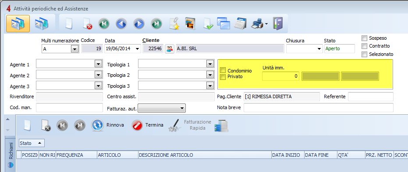Expand Tipologia 1 dropdown
The width and height of the screenshot is (408, 172).
[210, 64]
